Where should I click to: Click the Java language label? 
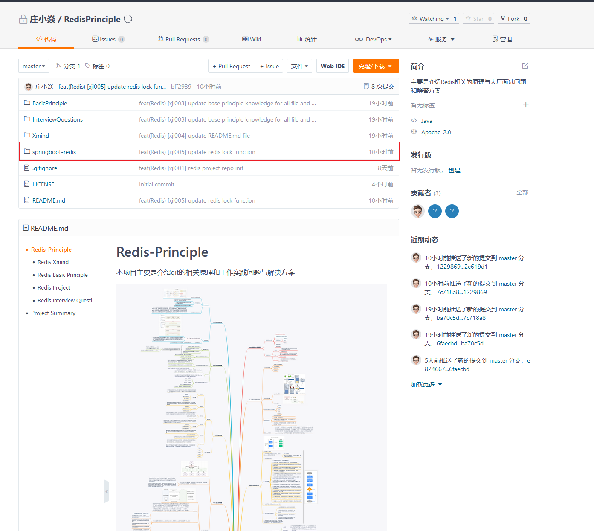click(x=427, y=121)
